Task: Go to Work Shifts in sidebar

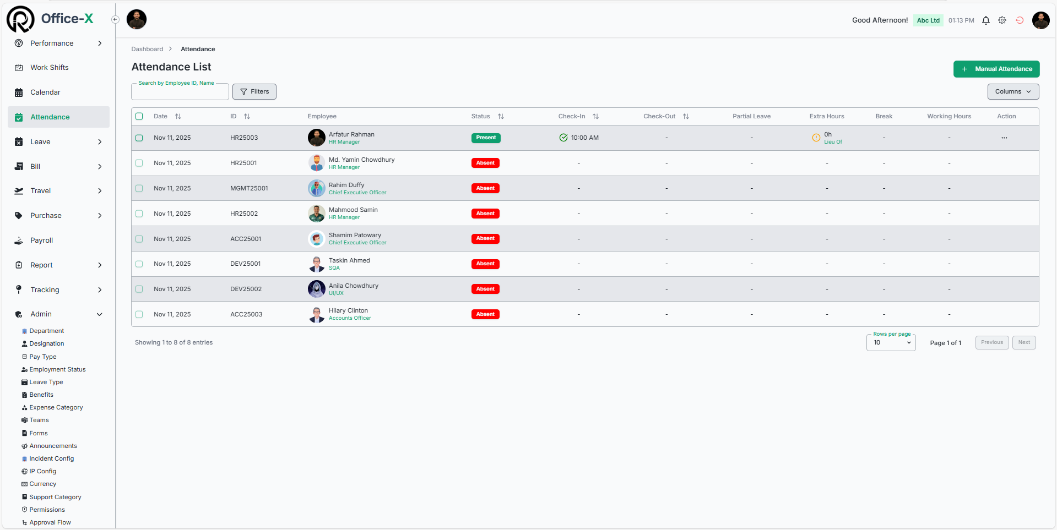Action: click(50, 68)
